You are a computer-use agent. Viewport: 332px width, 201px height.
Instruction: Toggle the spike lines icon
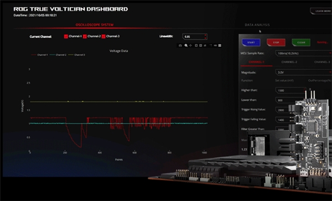click(x=211, y=45)
